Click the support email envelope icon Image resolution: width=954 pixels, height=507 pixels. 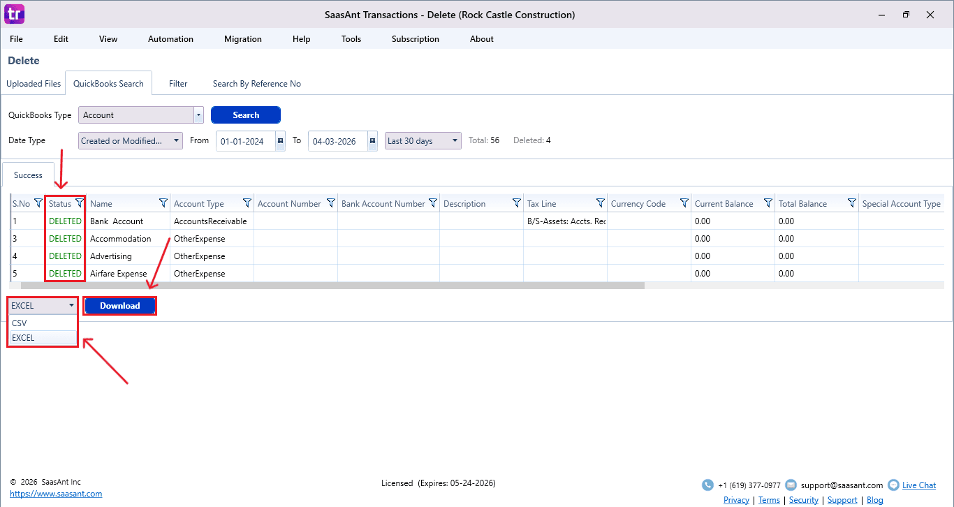[791, 485]
